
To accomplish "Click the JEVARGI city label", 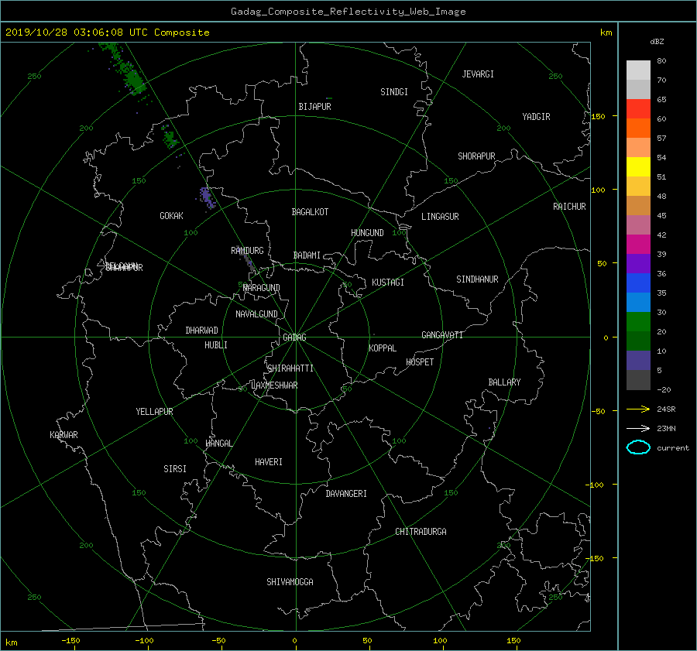I will click(x=478, y=74).
